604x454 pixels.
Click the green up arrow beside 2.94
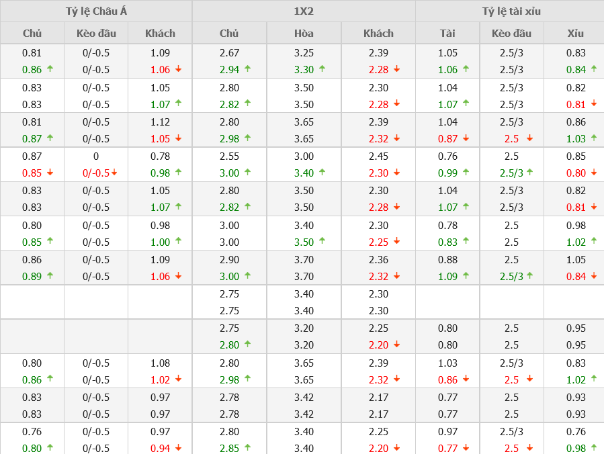[x=247, y=69]
